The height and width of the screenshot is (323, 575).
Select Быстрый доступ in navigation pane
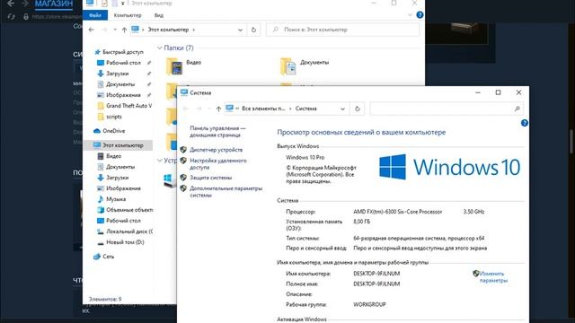(x=122, y=52)
